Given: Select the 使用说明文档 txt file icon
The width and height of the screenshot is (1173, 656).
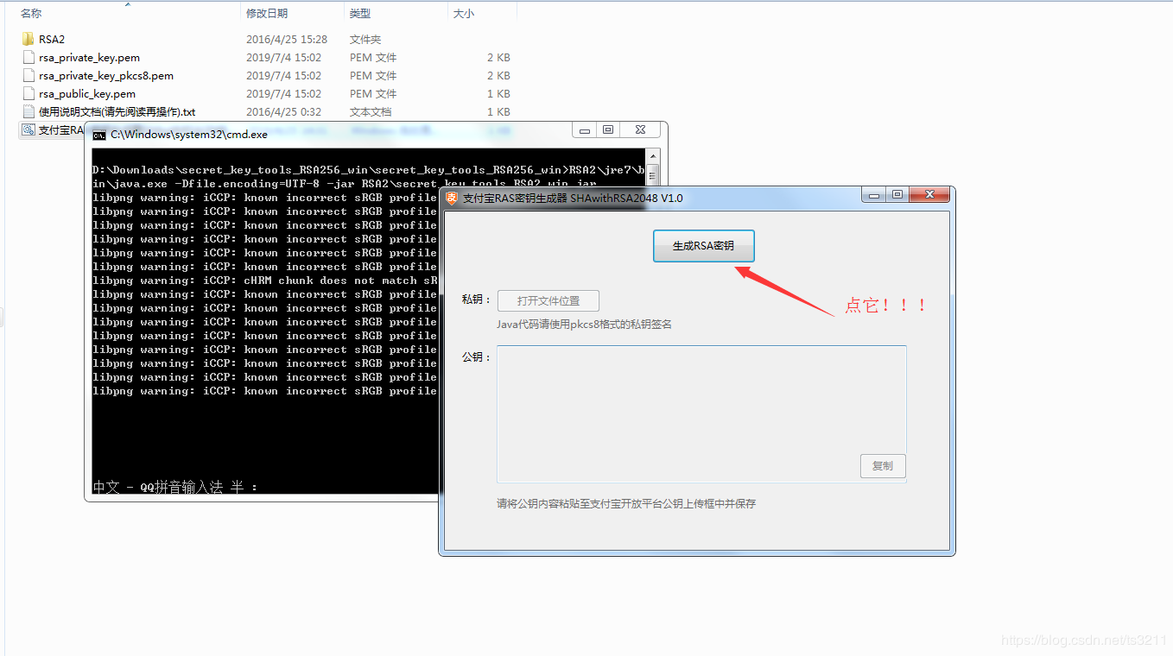Looking at the screenshot, I should [29, 111].
